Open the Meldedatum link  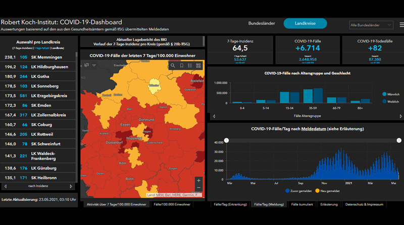point(314,129)
